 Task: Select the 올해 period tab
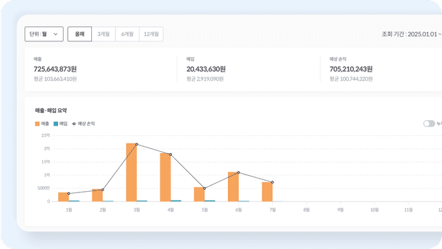(x=79, y=34)
